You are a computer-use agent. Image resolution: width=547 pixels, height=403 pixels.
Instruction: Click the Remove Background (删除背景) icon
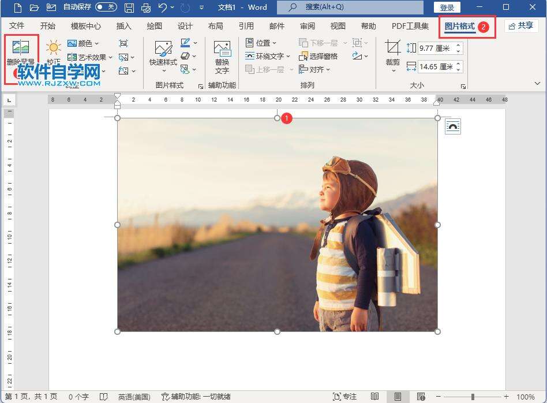[21, 47]
